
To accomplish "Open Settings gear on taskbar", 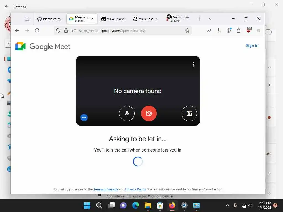I will click(x=184, y=205).
